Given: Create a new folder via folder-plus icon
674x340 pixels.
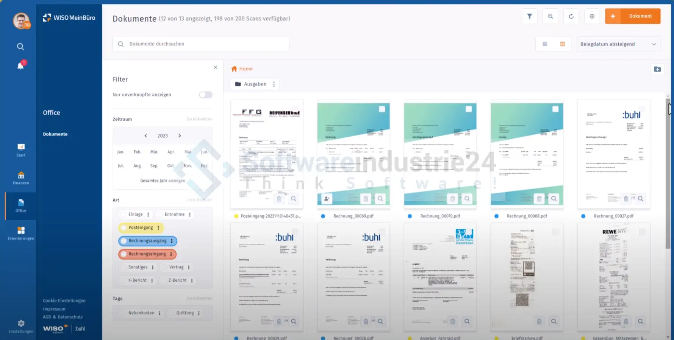Looking at the screenshot, I should pos(657,69).
